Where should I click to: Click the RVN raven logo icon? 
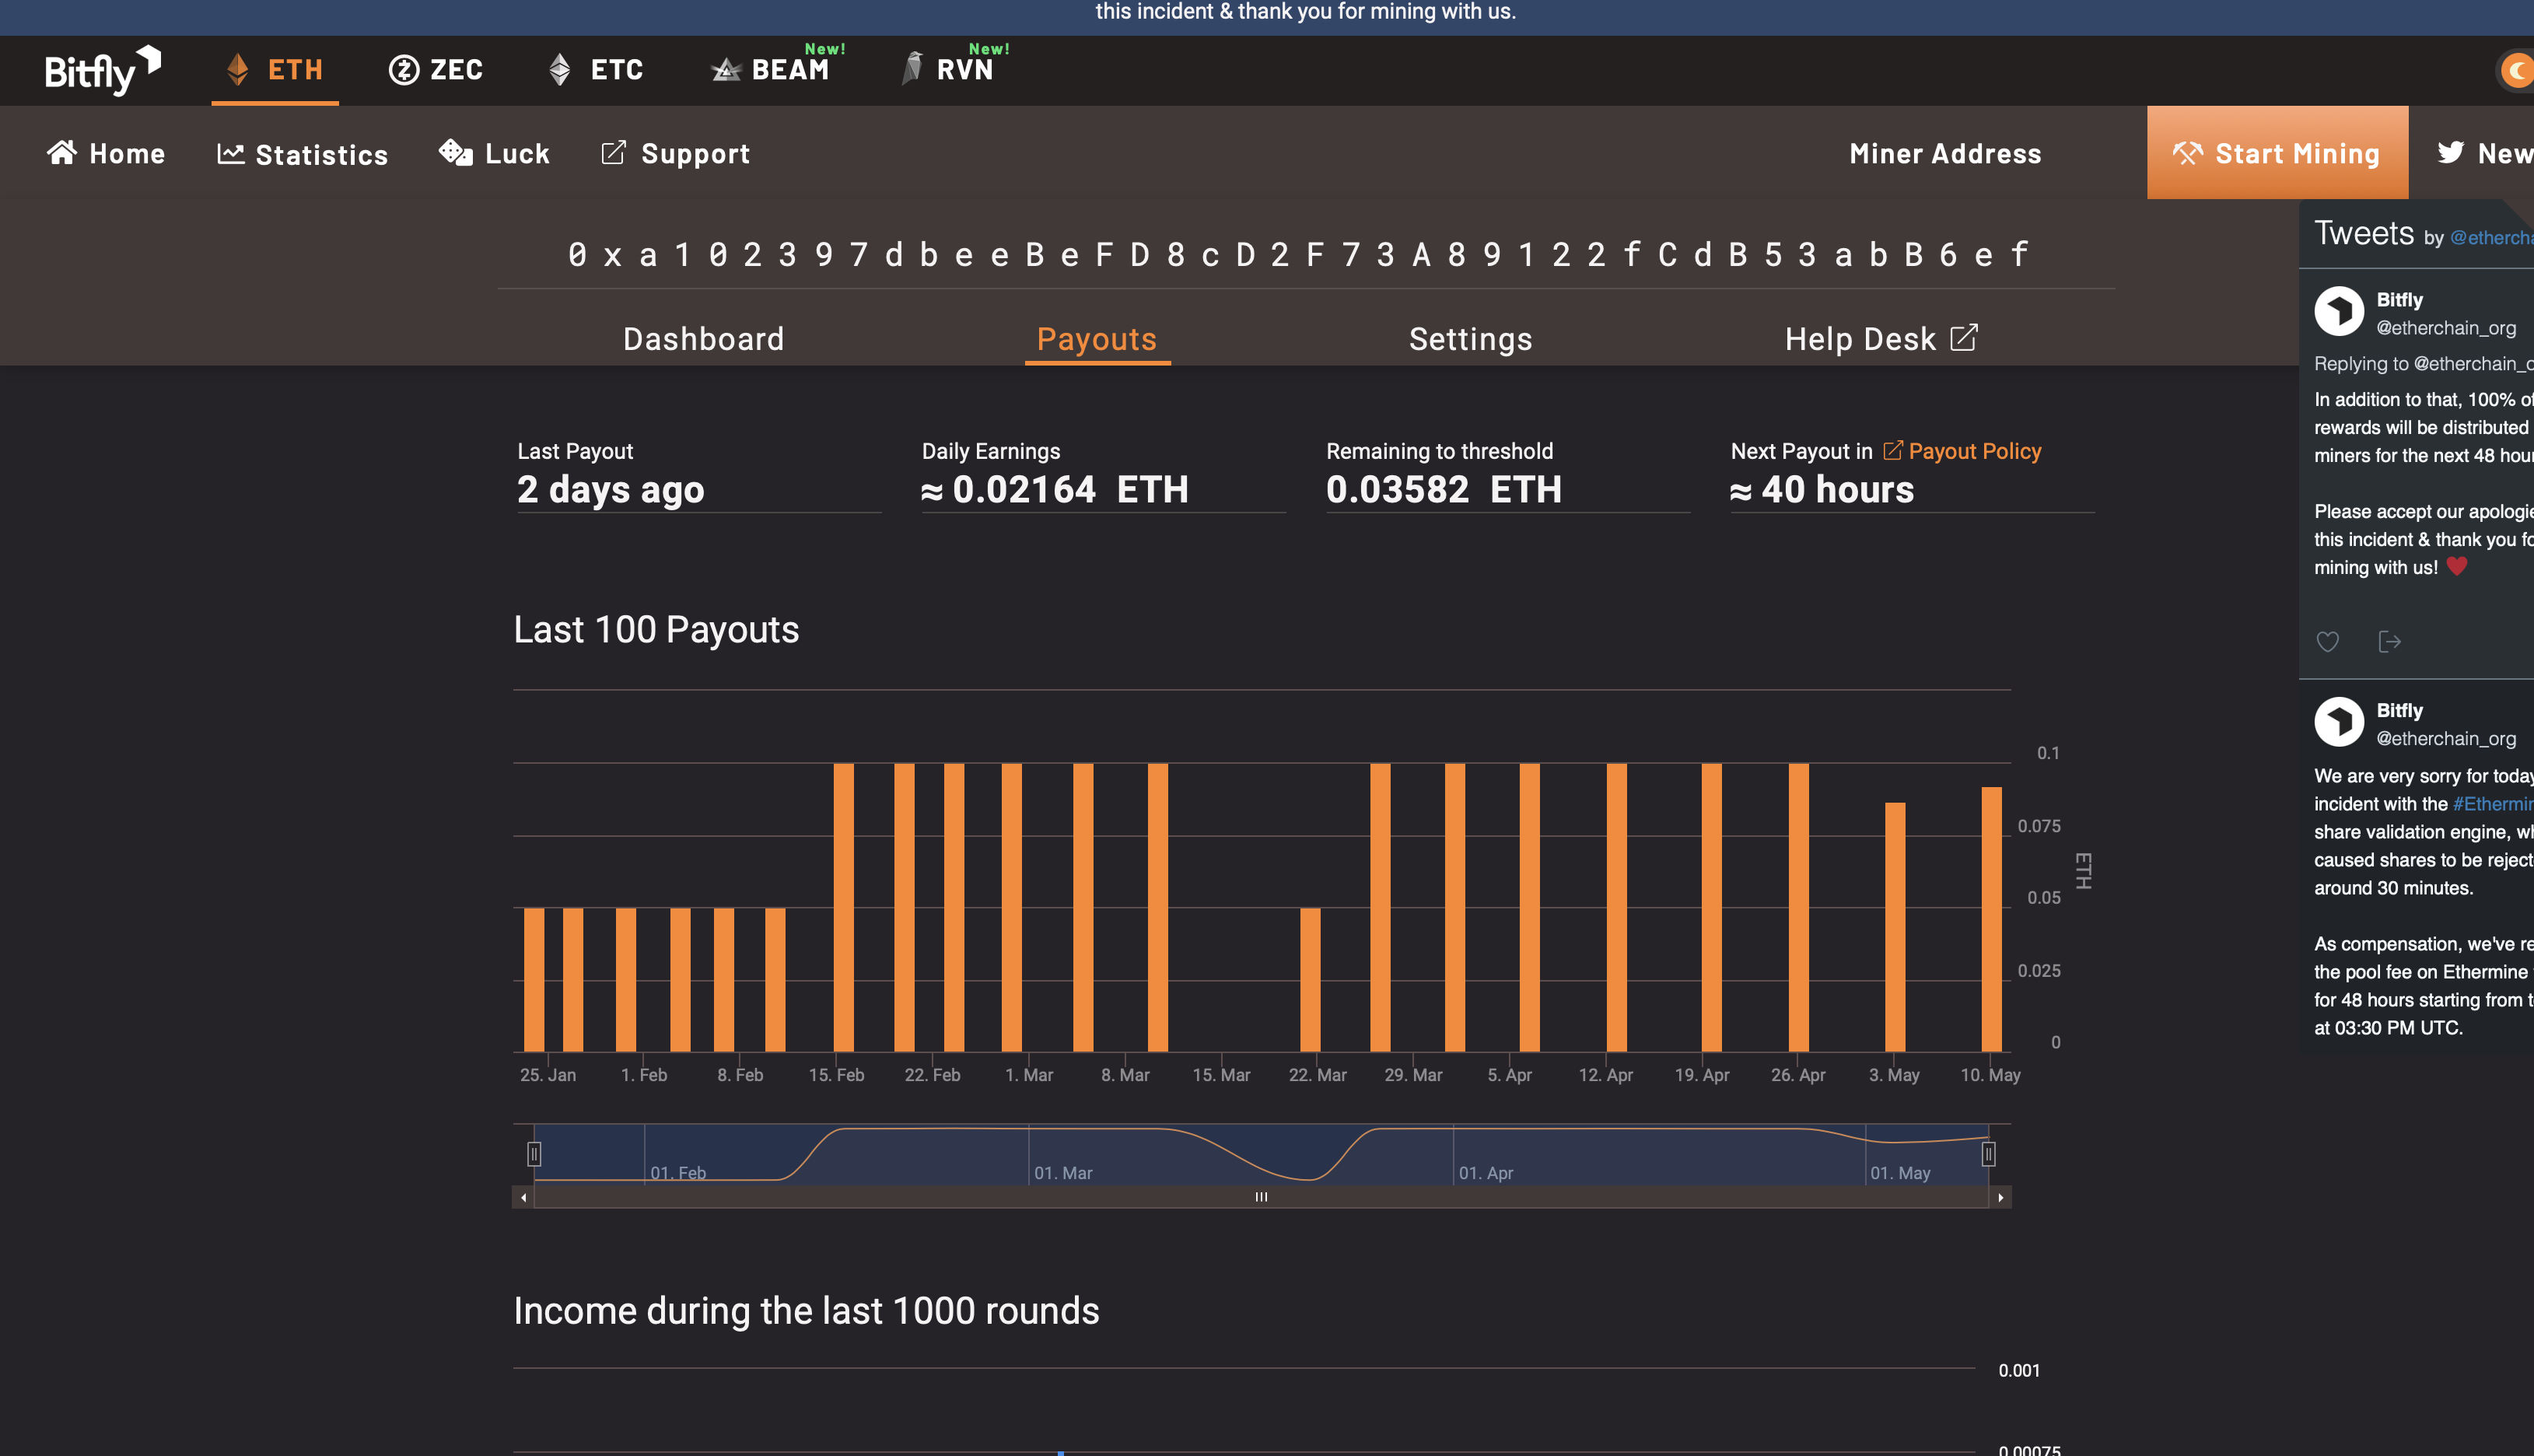[911, 68]
